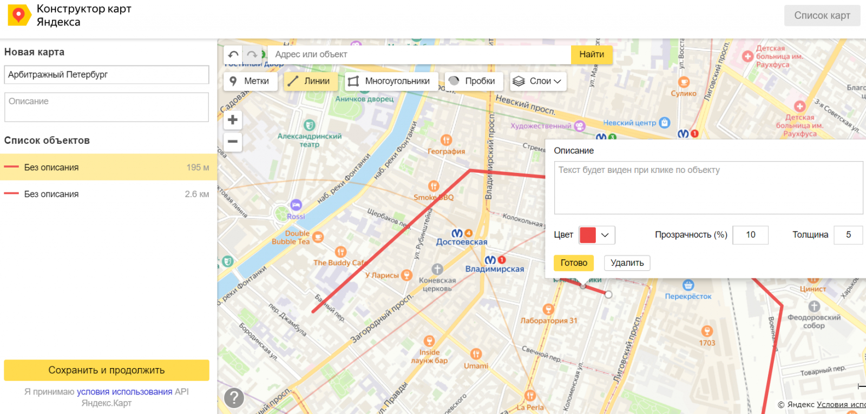Expand the line color dropdown arrow

[x=605, y=235]
